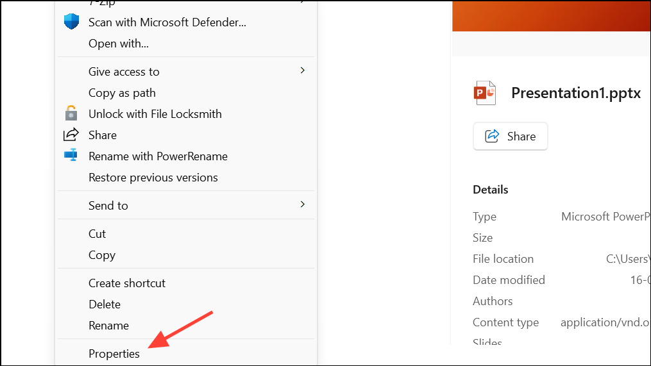
Task: Click the Presentation1.pptx file name heading
Action: (576, 93)
